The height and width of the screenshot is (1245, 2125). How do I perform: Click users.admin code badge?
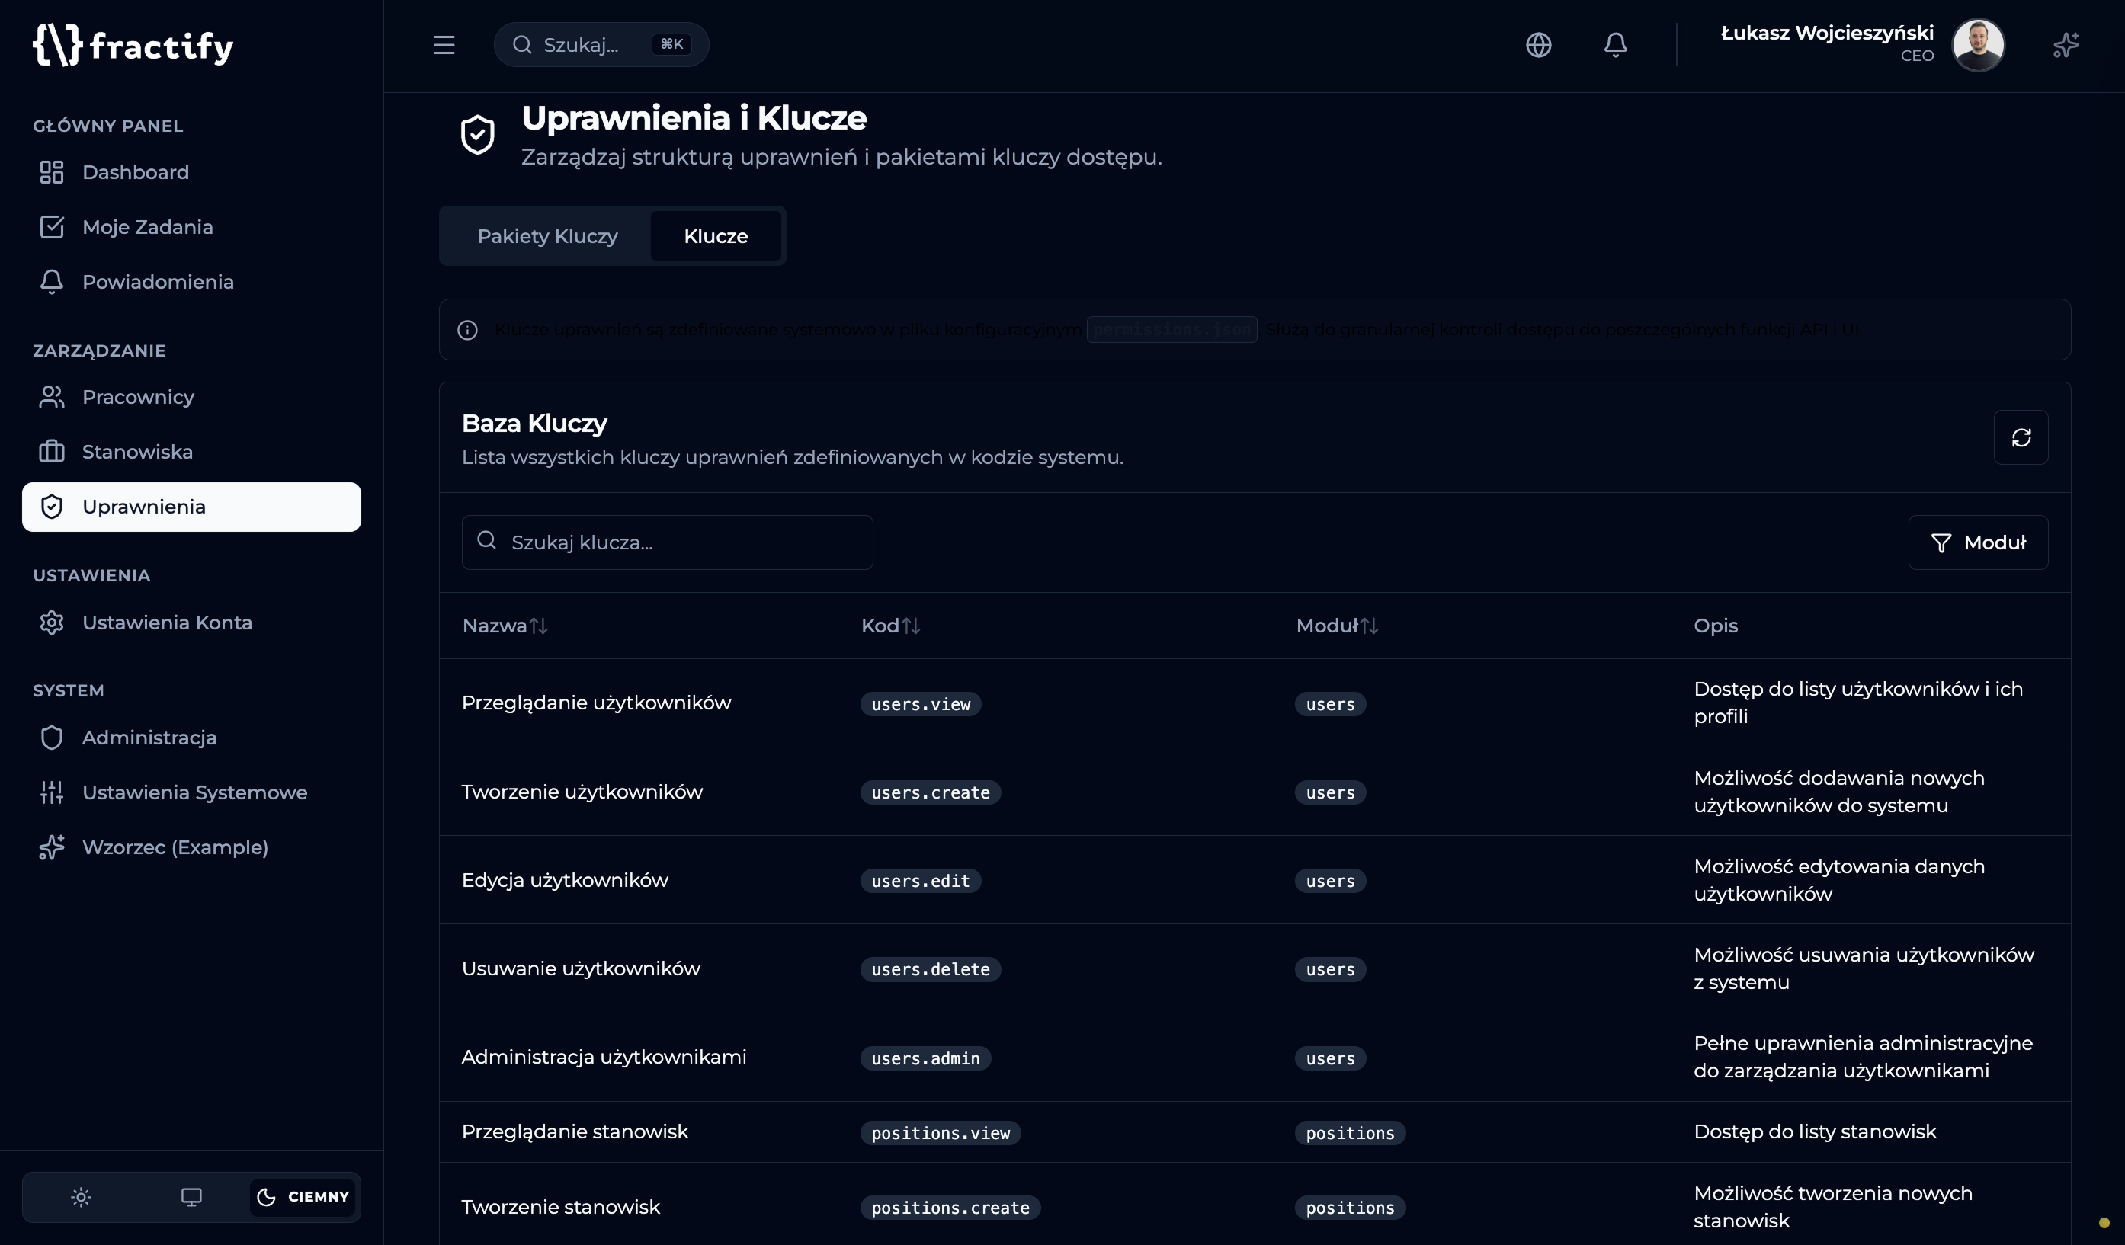(x=925, y=1058)
